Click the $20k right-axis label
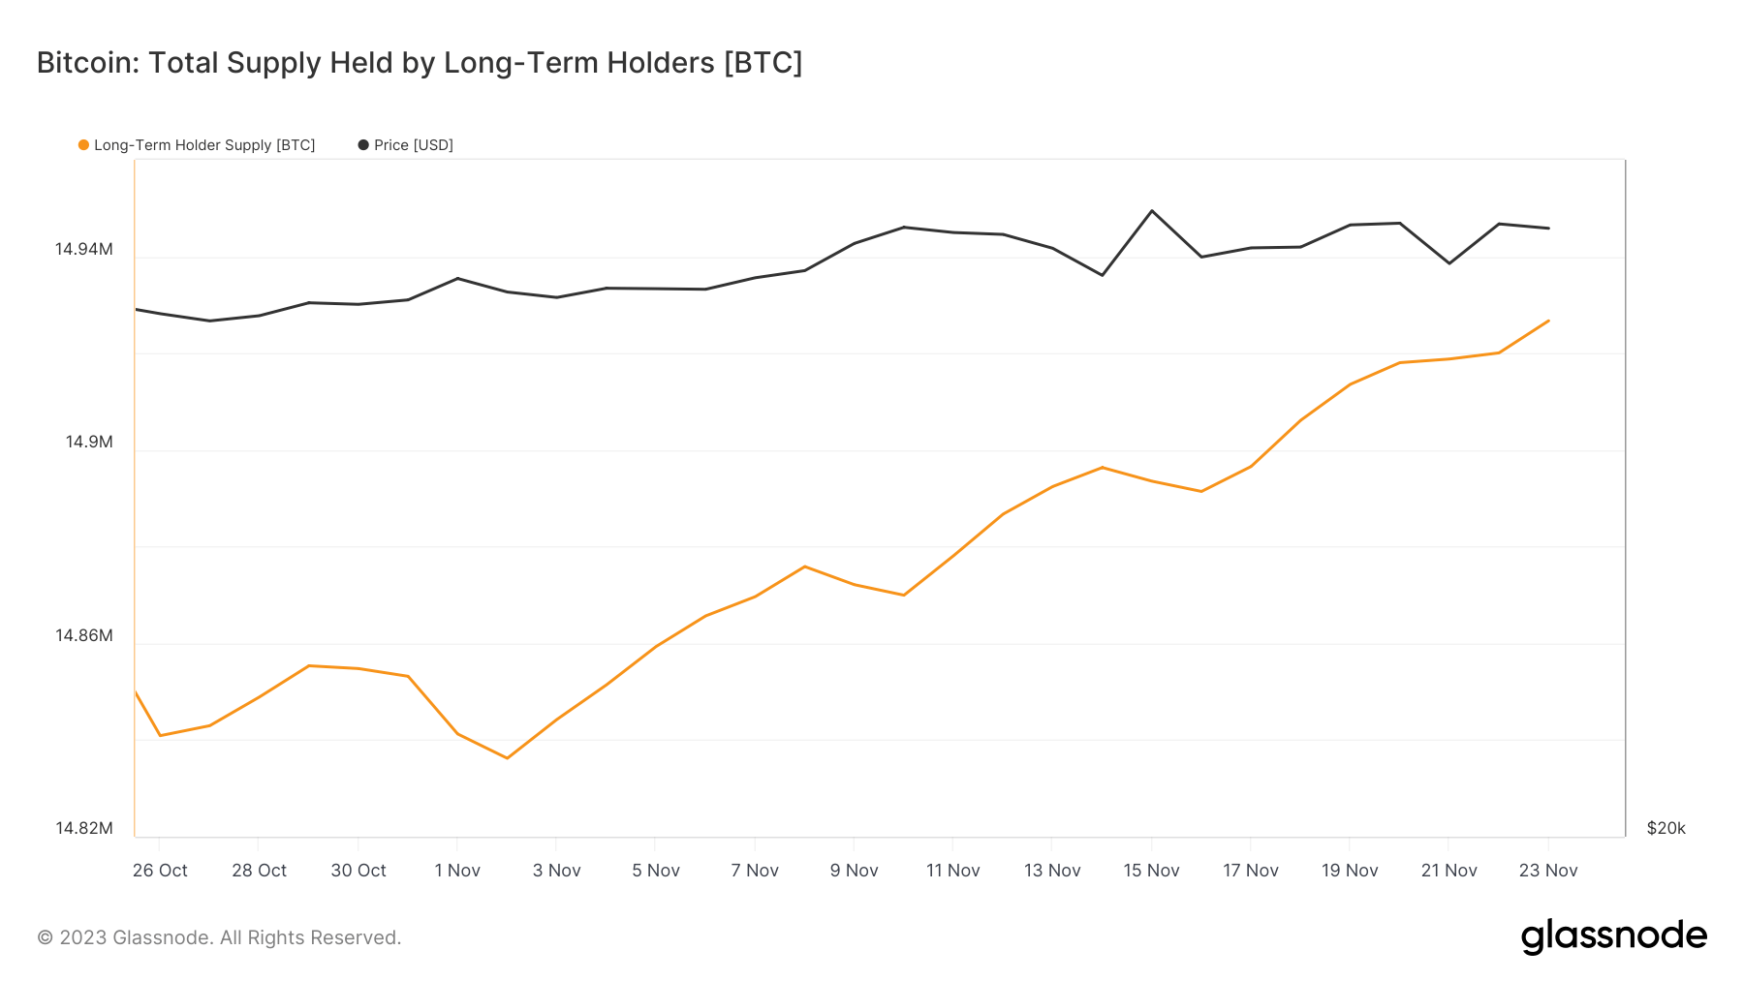 (x=1666, y=829)
